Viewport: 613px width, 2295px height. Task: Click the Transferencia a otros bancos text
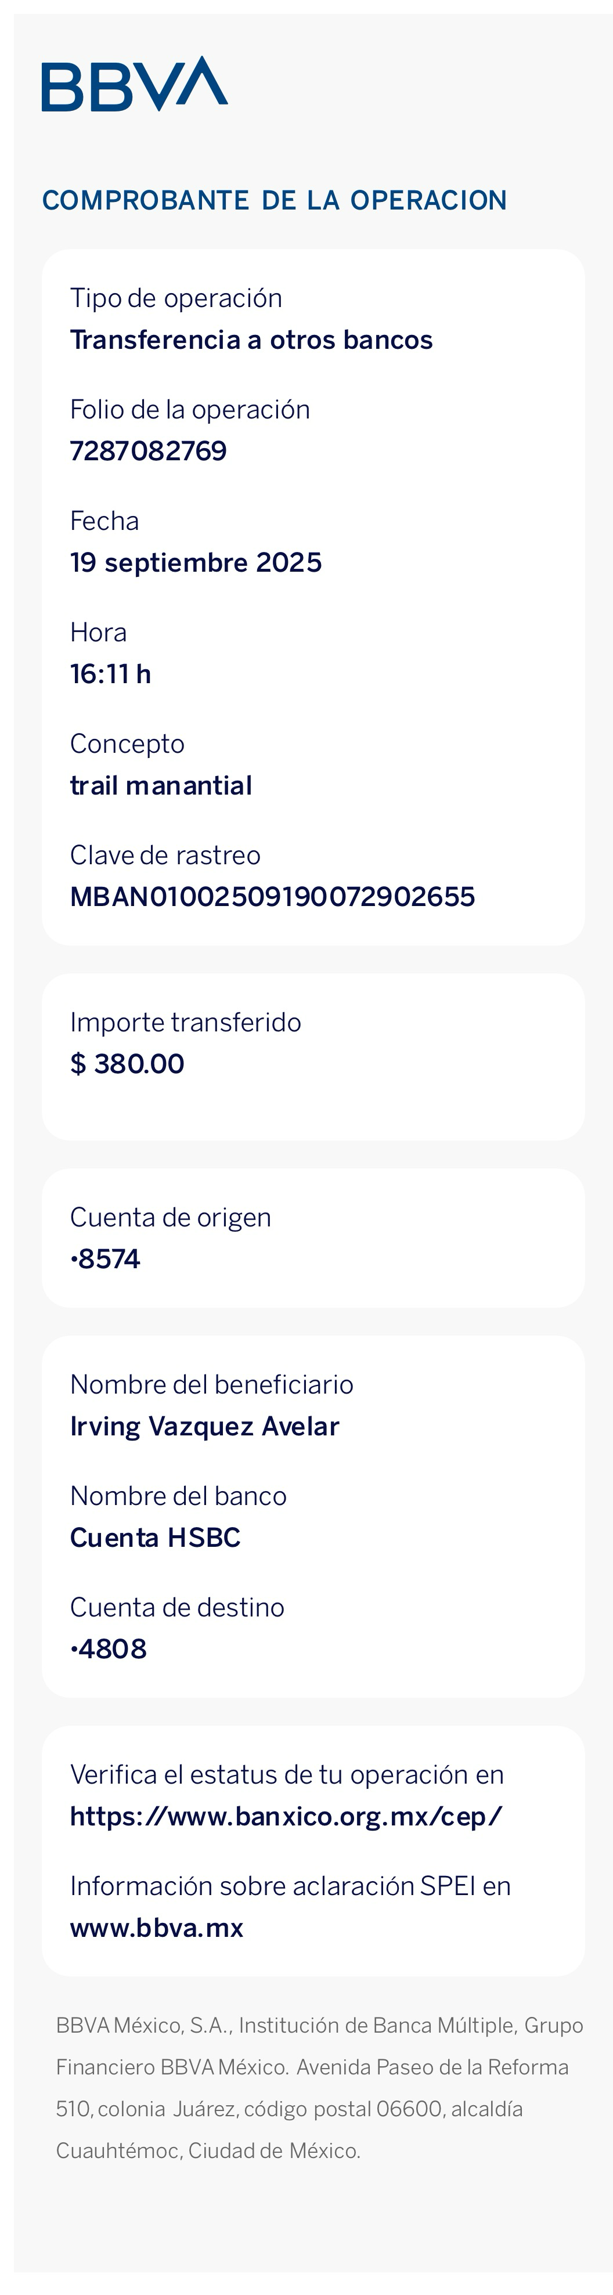[x=251, y=340]
